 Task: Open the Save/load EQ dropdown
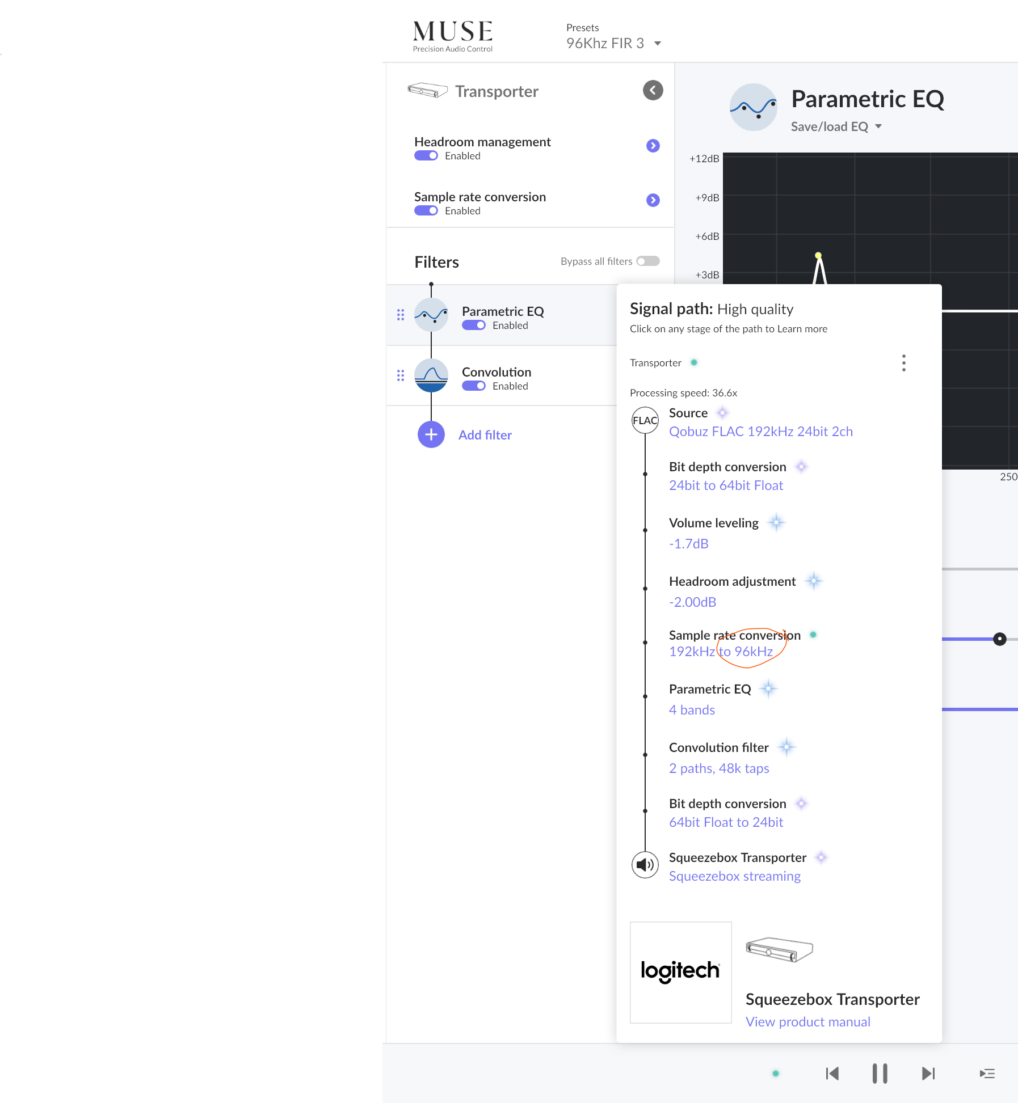(836, 126)
